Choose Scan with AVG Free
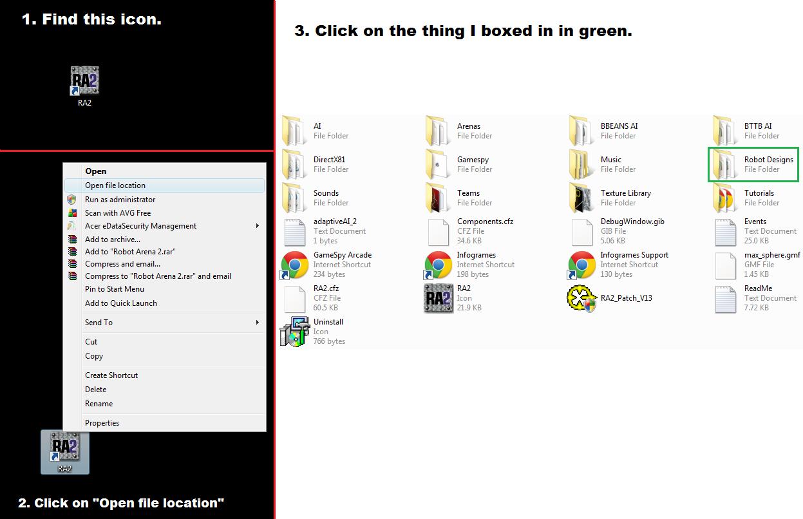This screenshot has width=803, height=519. coord(164,213)
